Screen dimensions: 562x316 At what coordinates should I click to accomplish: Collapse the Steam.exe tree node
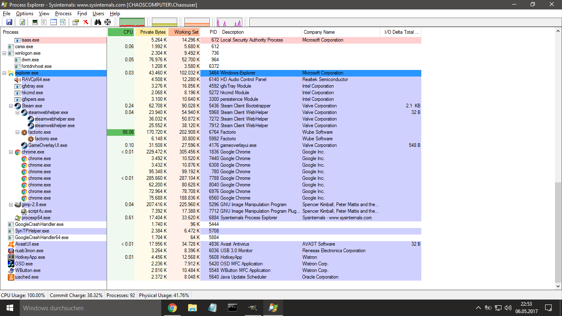[x=11, y=106]
